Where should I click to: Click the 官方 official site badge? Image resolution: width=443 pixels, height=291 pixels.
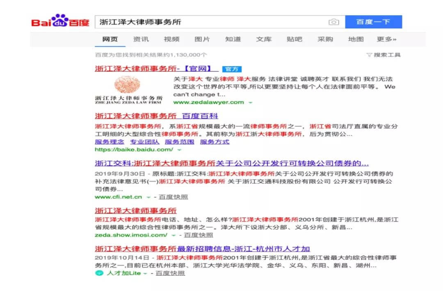(x=232, y=69)
